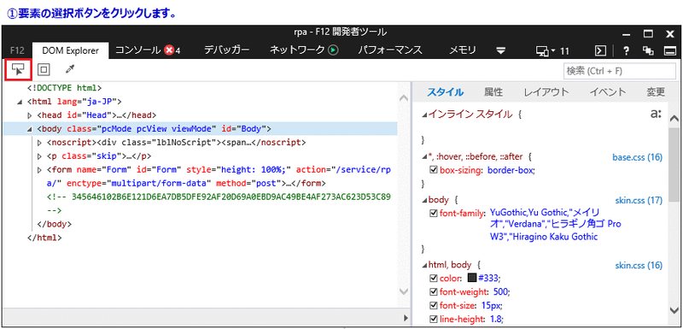Click the 500 font-weight value
683x329 pixels.
(x=501, y=291)
